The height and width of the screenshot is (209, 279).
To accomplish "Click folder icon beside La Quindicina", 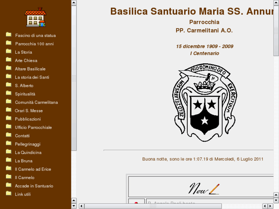I will click(x=8, y=151).
